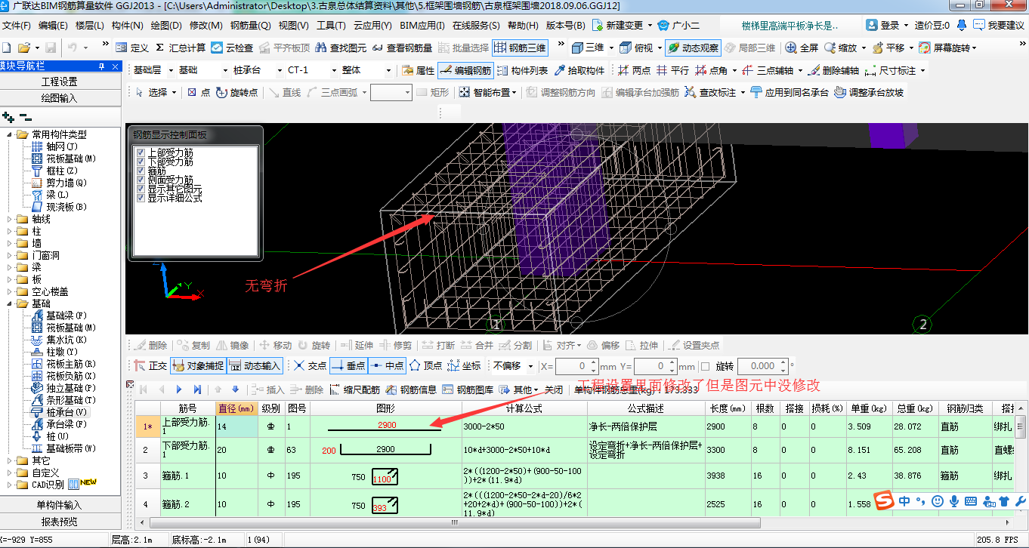
Task: Click 应用到同名承台 tool
Action: pos(789,92)
